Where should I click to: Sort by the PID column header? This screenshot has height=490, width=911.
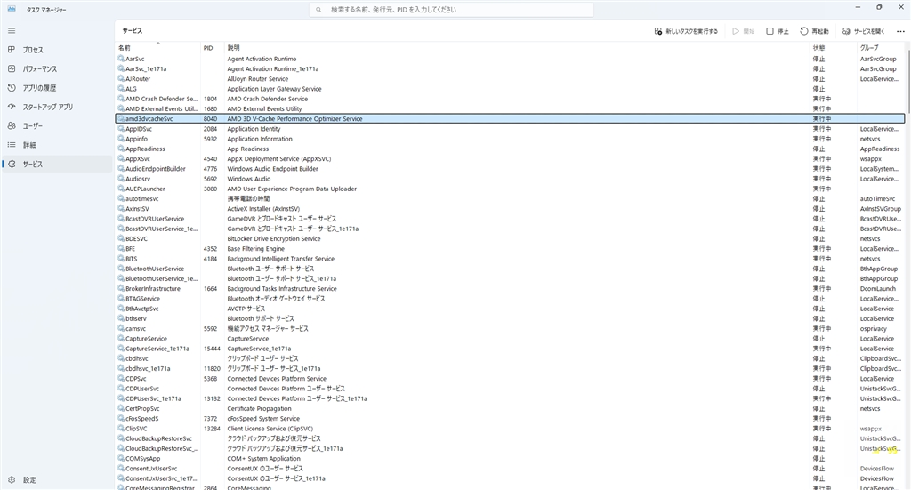click(x=213, y=48)
